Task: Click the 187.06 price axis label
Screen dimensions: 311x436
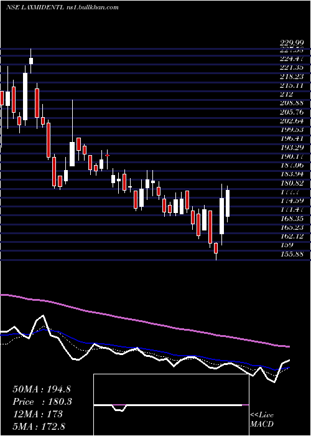Action: (x=291, y=166)
